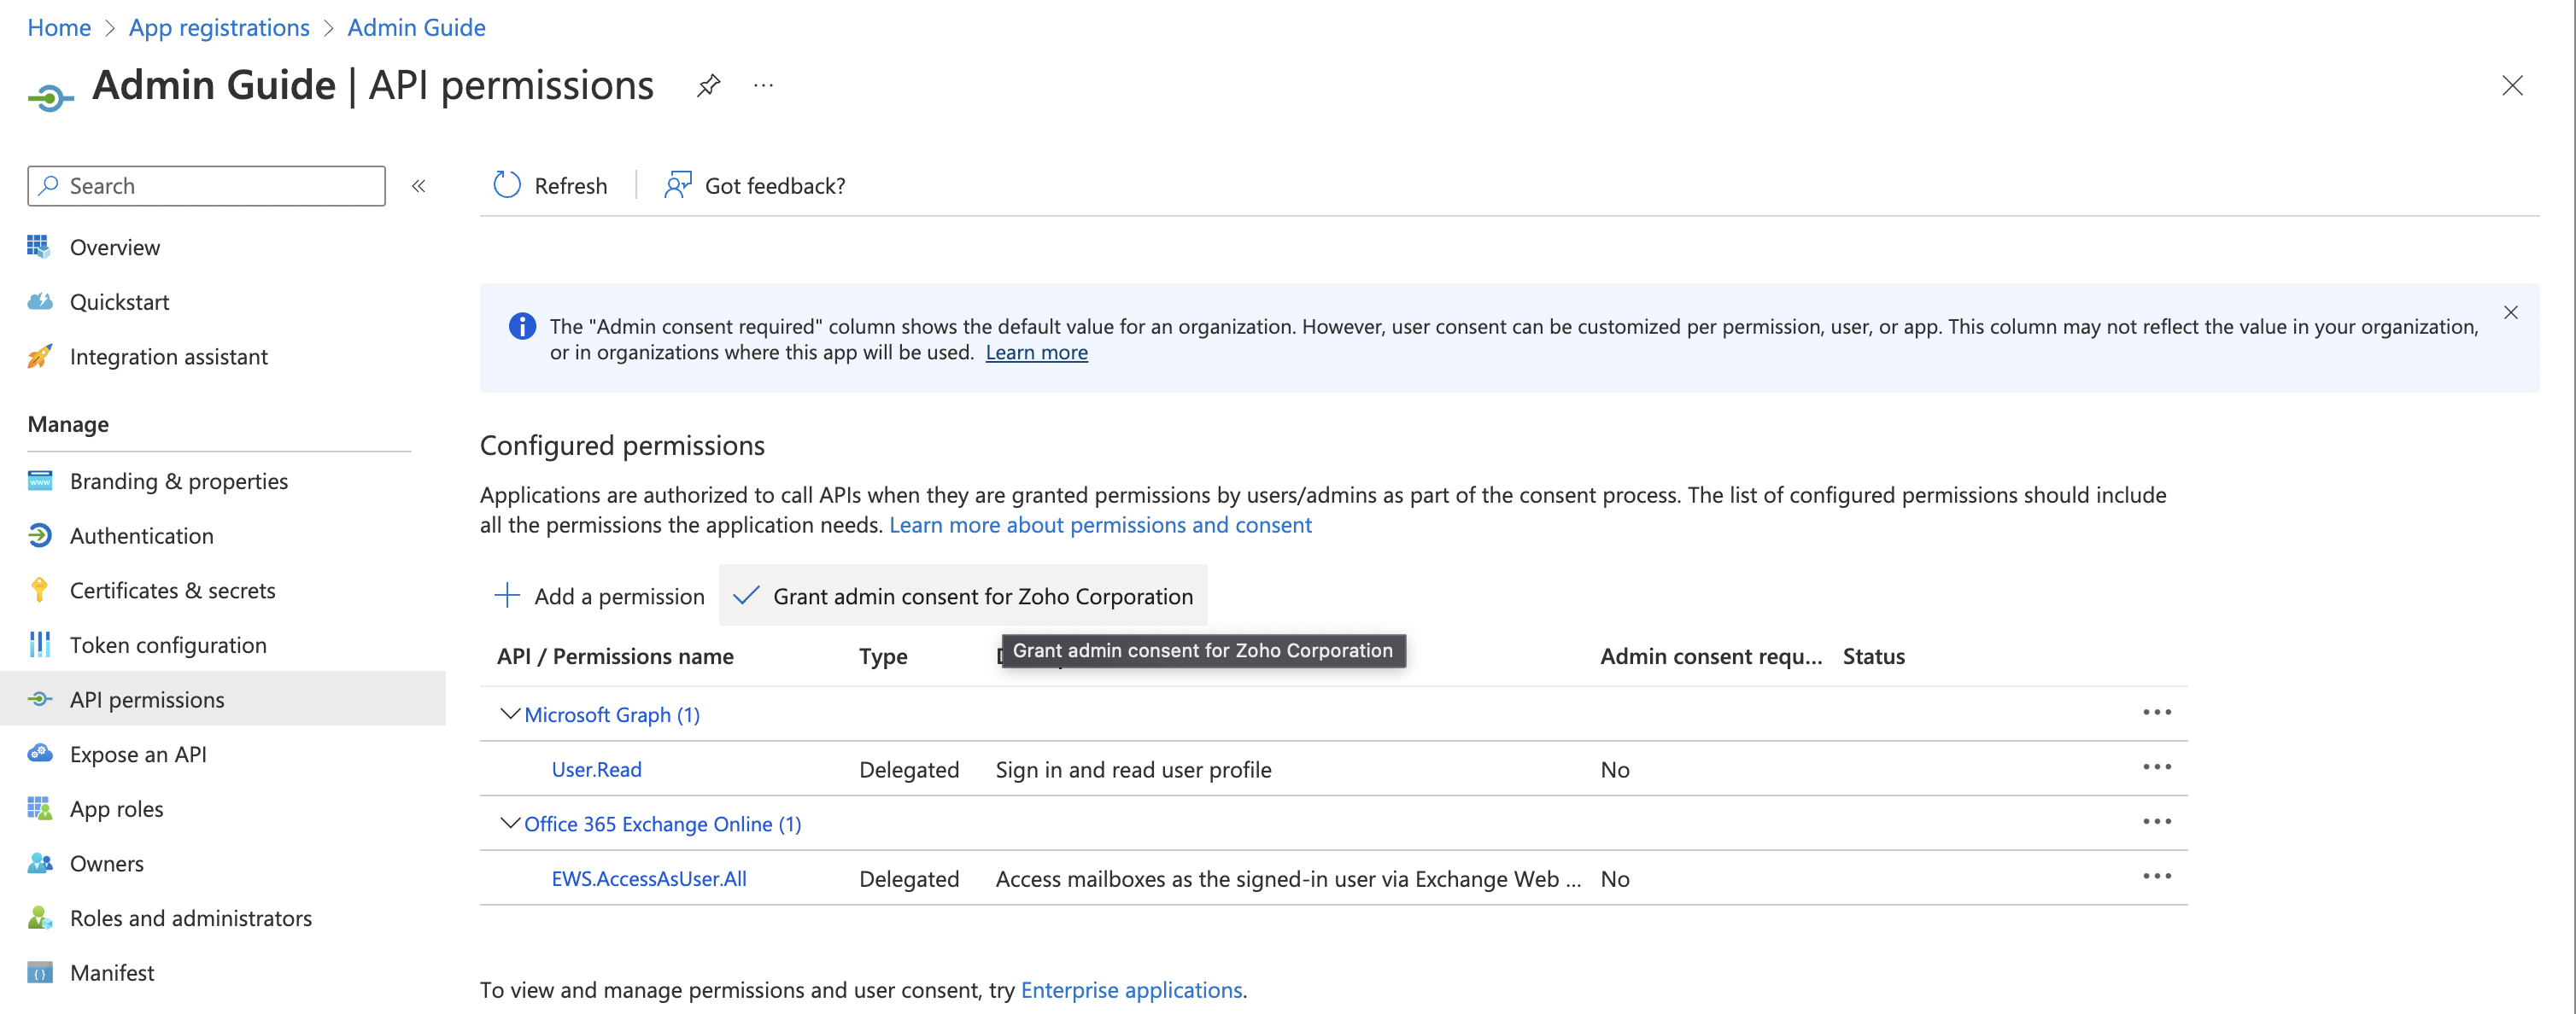Focus the sidebar Search field
This screenshot has width=2576, height=1014.
point(207,186)
